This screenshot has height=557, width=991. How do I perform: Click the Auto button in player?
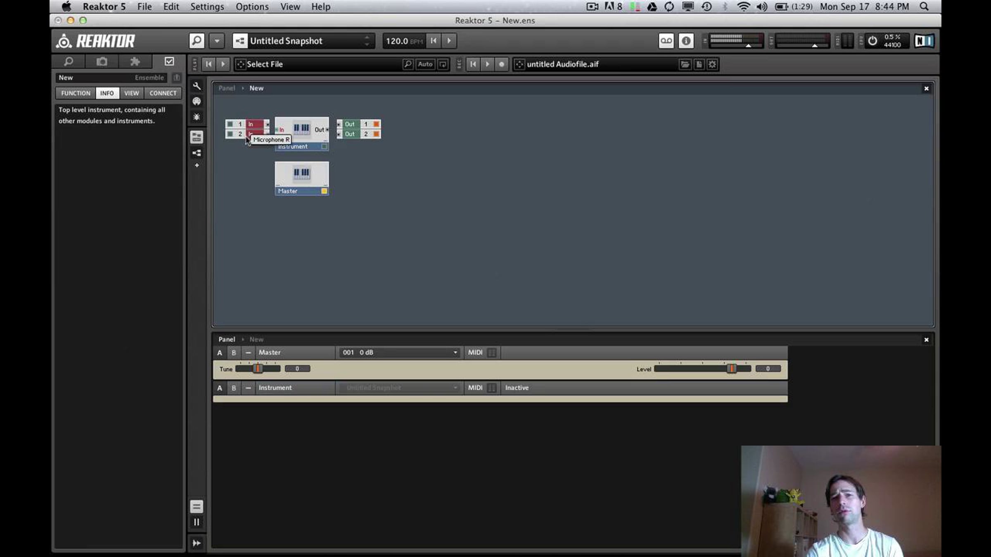425,64
